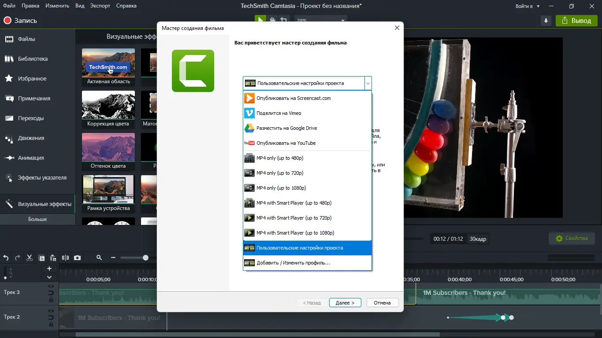602x338 pixels.
Task: Choose Добавить / Изменить профиль option
Action: pos(308,263)
